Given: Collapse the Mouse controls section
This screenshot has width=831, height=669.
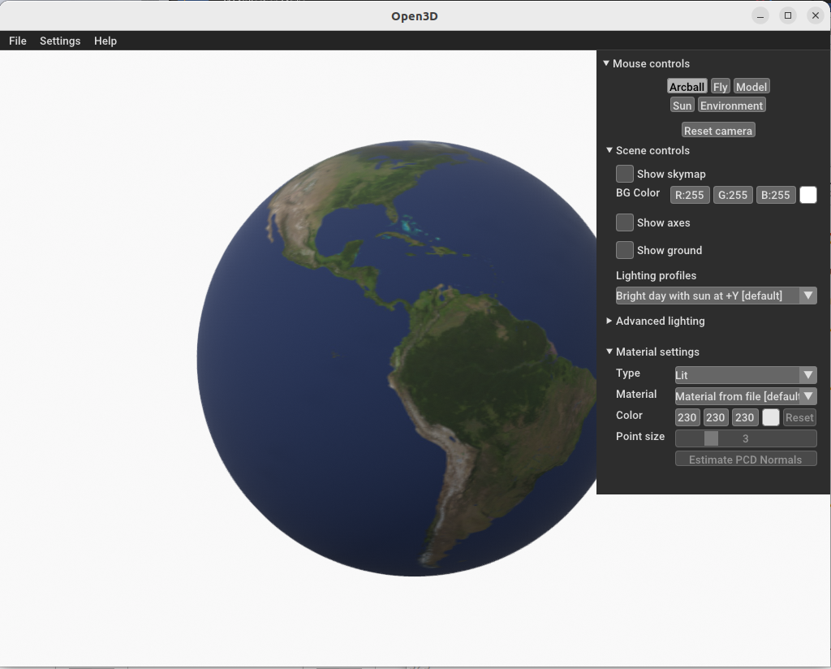Looking at the screenshot, I should tap(605, 63).
